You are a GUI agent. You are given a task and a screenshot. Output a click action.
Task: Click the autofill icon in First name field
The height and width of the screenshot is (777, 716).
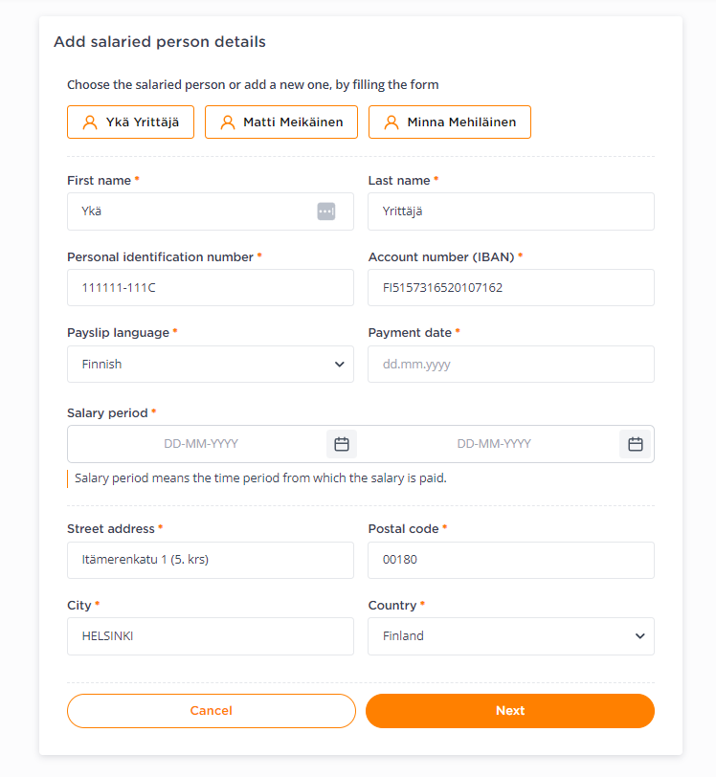click(326, 211)
